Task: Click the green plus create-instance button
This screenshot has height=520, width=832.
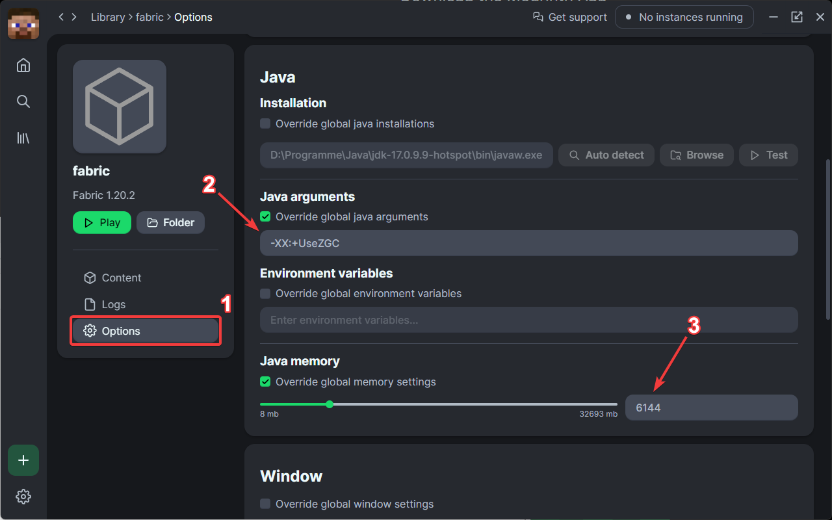Action: pos(23,460)
